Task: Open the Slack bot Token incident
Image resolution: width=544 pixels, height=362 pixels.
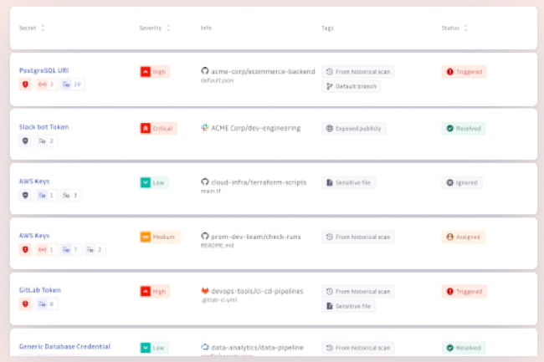Action: [x=44, y=127]
